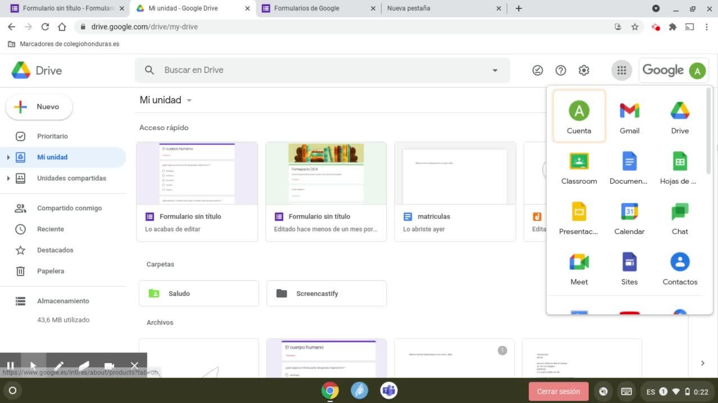This screenshot has width=718, height=403.
Task: Open Drive settings gear
Action: (584, 70)
